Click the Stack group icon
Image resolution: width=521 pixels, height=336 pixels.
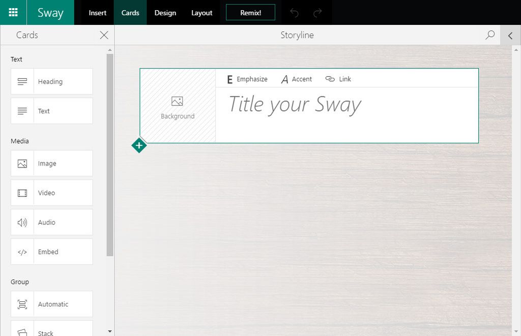[x=22, y=332]
